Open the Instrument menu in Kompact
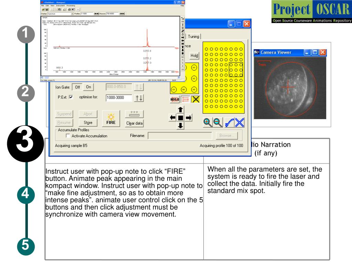This screenshot has height=264, width=352. click(61, 6)
